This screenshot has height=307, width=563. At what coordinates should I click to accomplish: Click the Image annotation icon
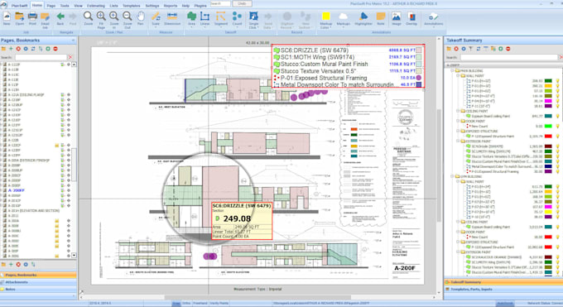397,17
